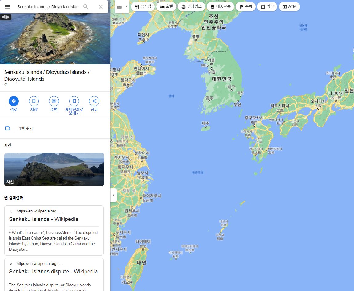Click the 라벨 추가 text

click(25, 128)
